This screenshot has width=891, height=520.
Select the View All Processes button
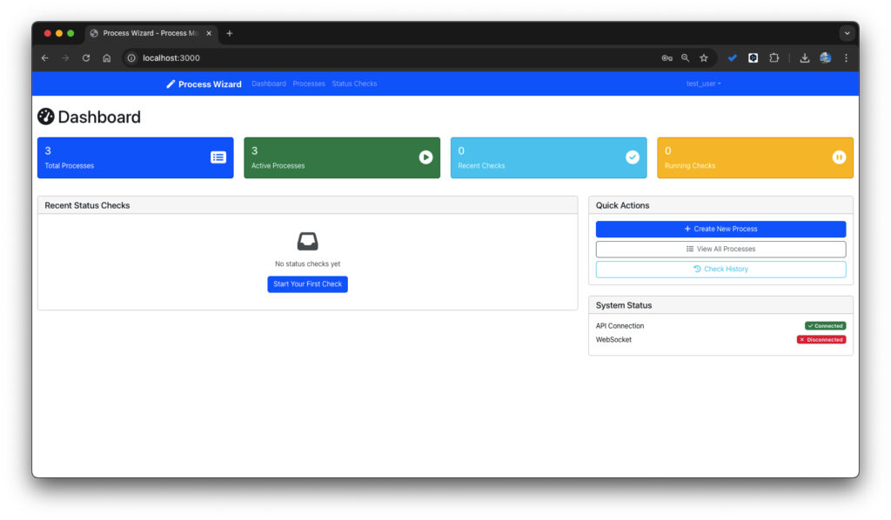coord(720,249)
